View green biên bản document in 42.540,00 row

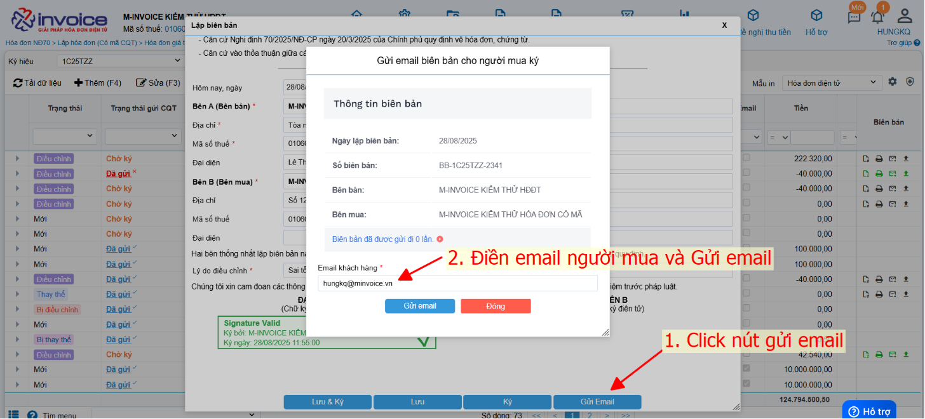pyautogui.click(x=866, y=355)
